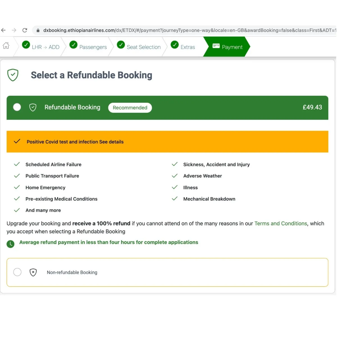
Task: Click the Recommended badge
Action: [x=130, y=108]
